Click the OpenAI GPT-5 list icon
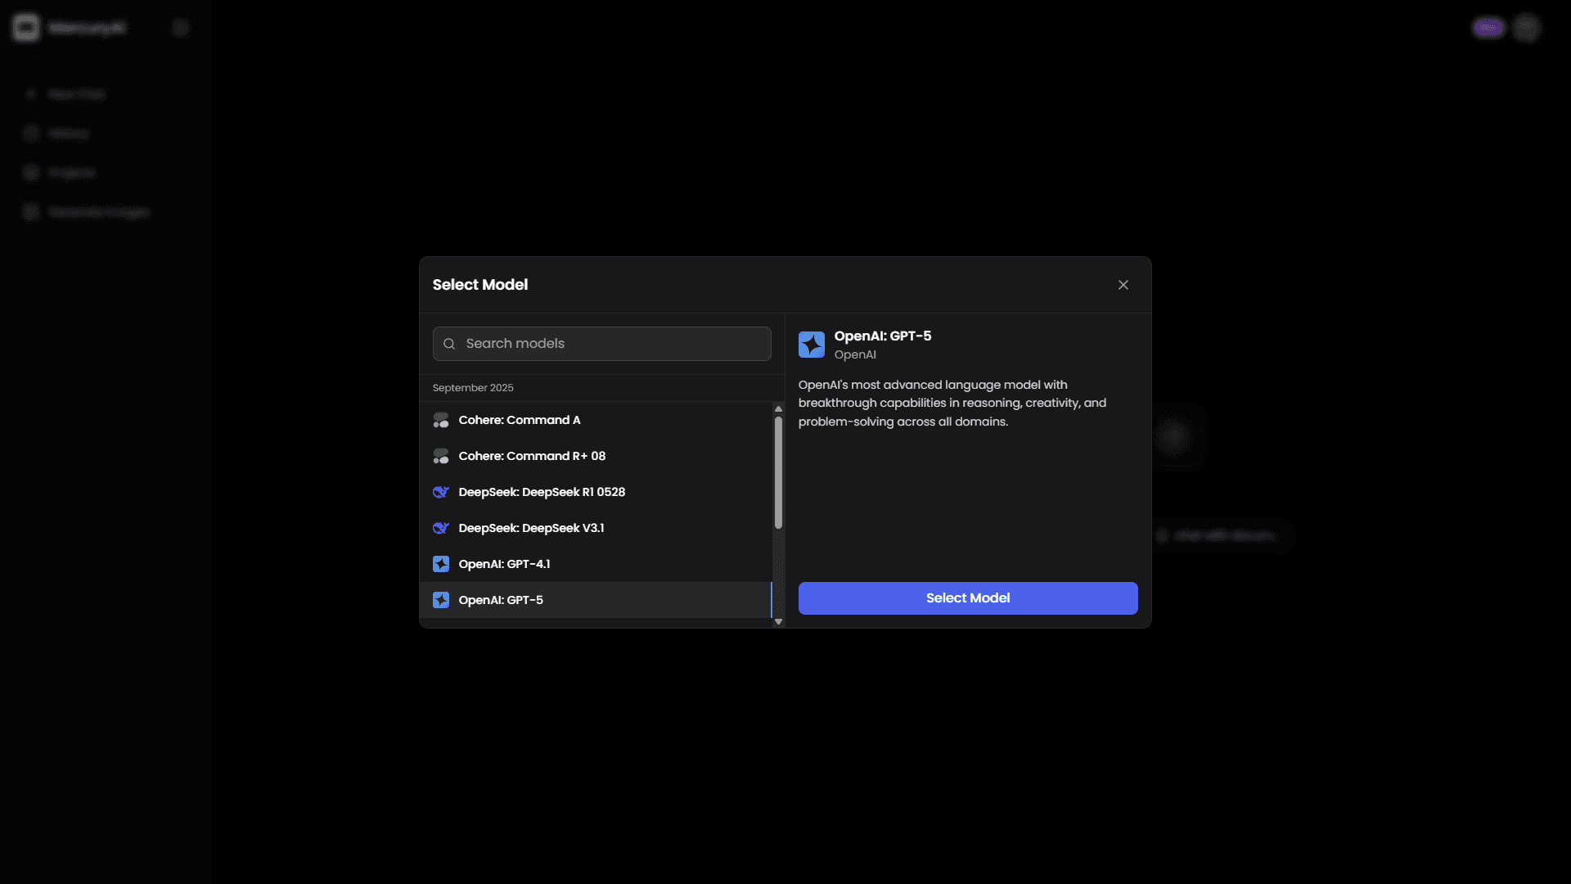Viewport: 1571px width, 884px height. 441,600
